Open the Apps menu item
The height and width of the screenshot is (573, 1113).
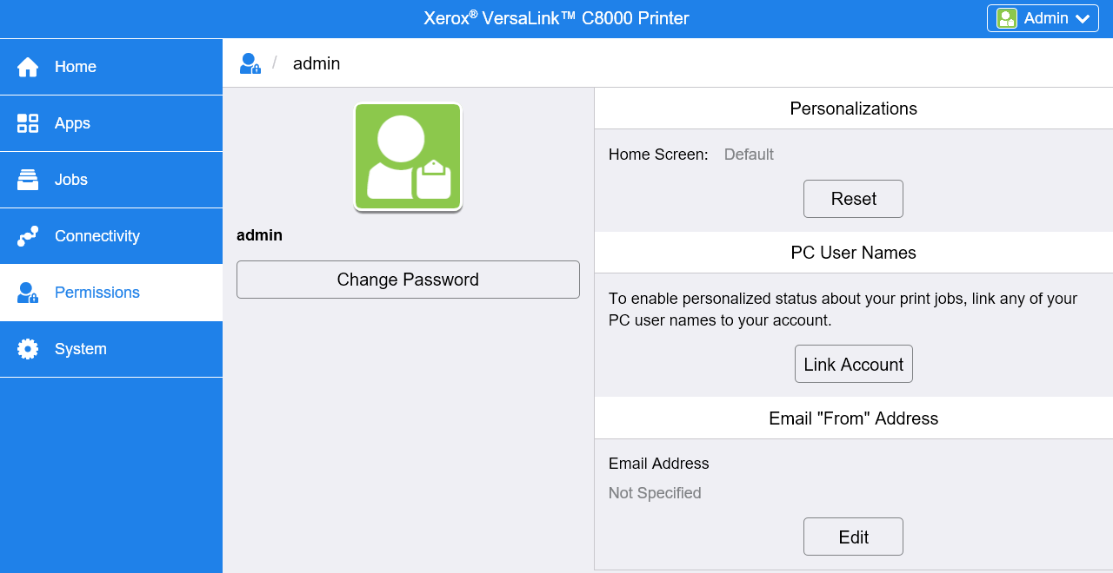click(x=72, y=123)
